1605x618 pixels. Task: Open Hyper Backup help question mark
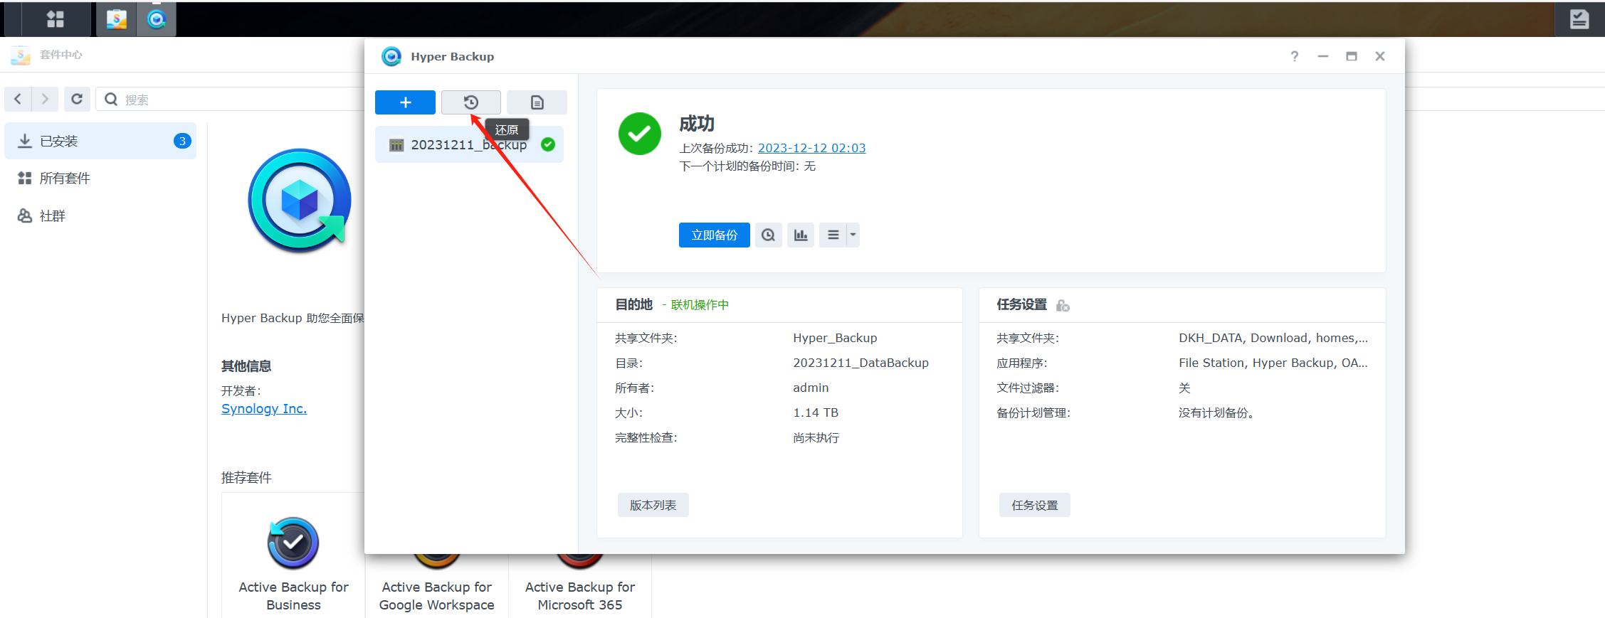pyautogui.click(x=1295, y=56)
